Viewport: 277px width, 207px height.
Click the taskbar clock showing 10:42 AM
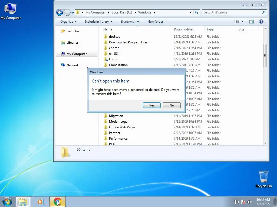(x=263, y=202)
